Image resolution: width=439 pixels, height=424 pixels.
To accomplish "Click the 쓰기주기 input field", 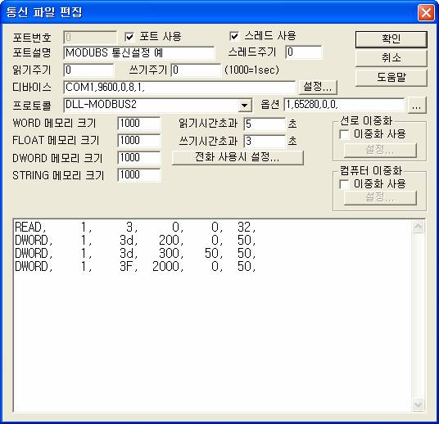I will 196,70.
